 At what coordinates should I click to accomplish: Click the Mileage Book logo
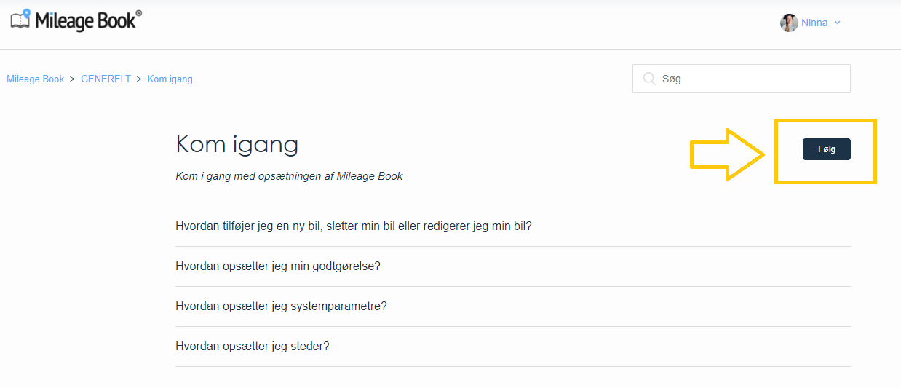pyautogui.click(x=76, y=20)
